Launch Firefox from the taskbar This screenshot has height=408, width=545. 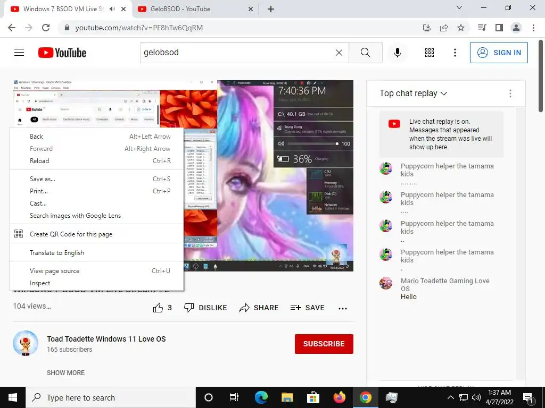[x=339, y=397]
